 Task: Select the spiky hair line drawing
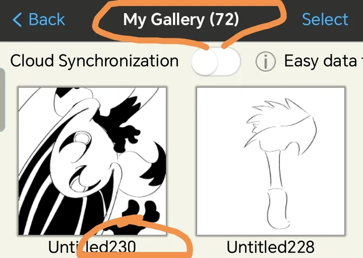click(280, 124)
